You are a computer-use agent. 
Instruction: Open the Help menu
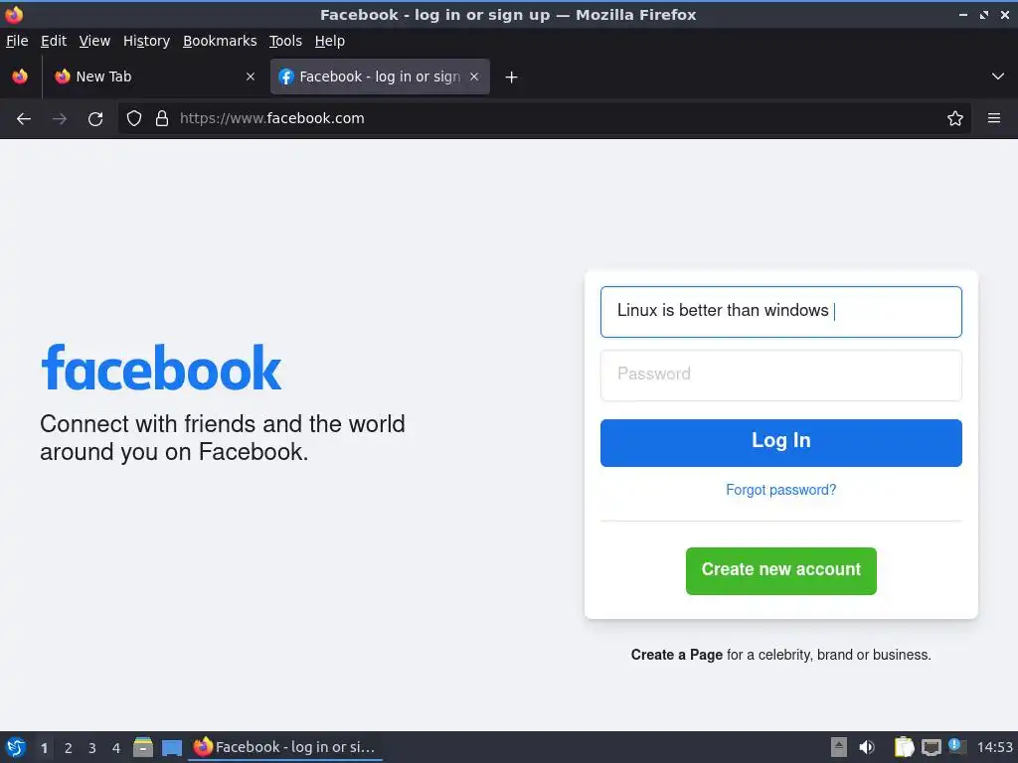tap(330, 41)
